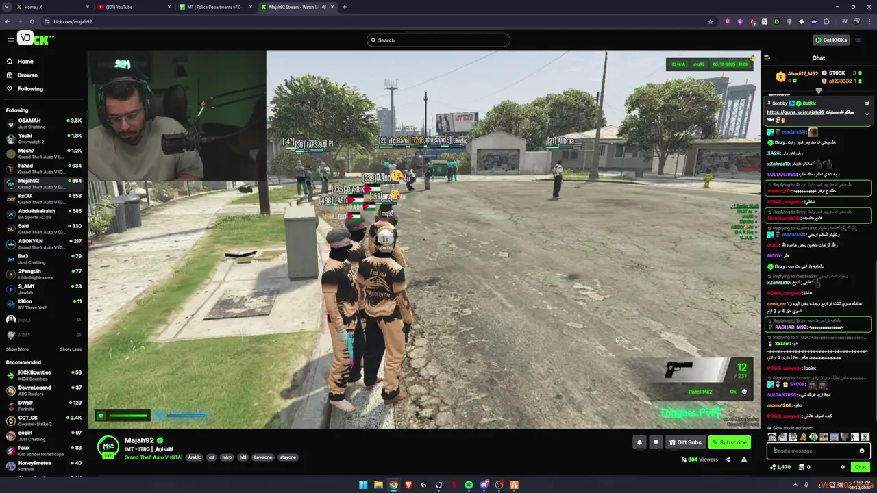Open the guns.lol/majah92 link

(795, 112)
